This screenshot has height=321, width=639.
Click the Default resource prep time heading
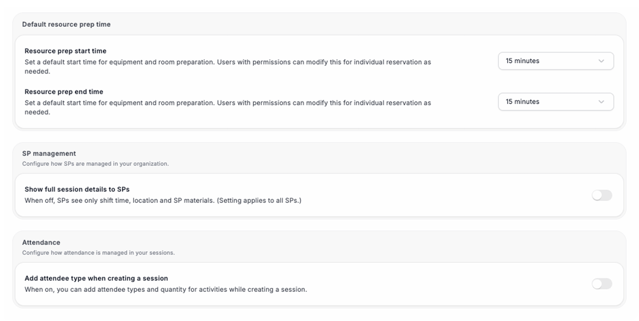coord(66,24)
